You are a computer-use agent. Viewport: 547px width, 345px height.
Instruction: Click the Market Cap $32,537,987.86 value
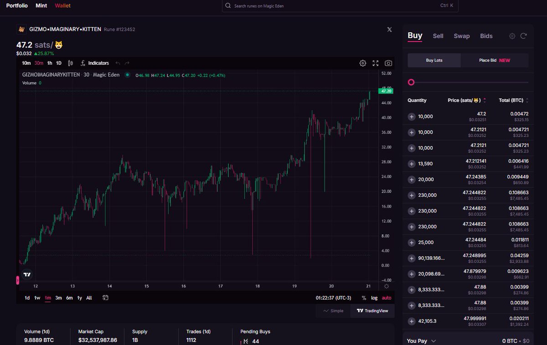(x=98, y=340)
